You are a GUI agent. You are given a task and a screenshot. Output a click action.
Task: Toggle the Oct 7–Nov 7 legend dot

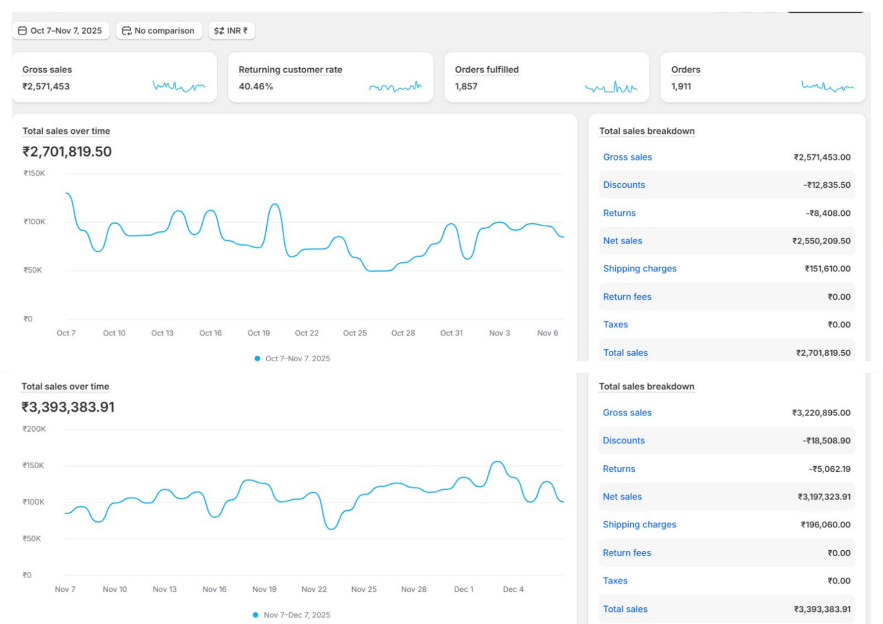click(257, 358)
